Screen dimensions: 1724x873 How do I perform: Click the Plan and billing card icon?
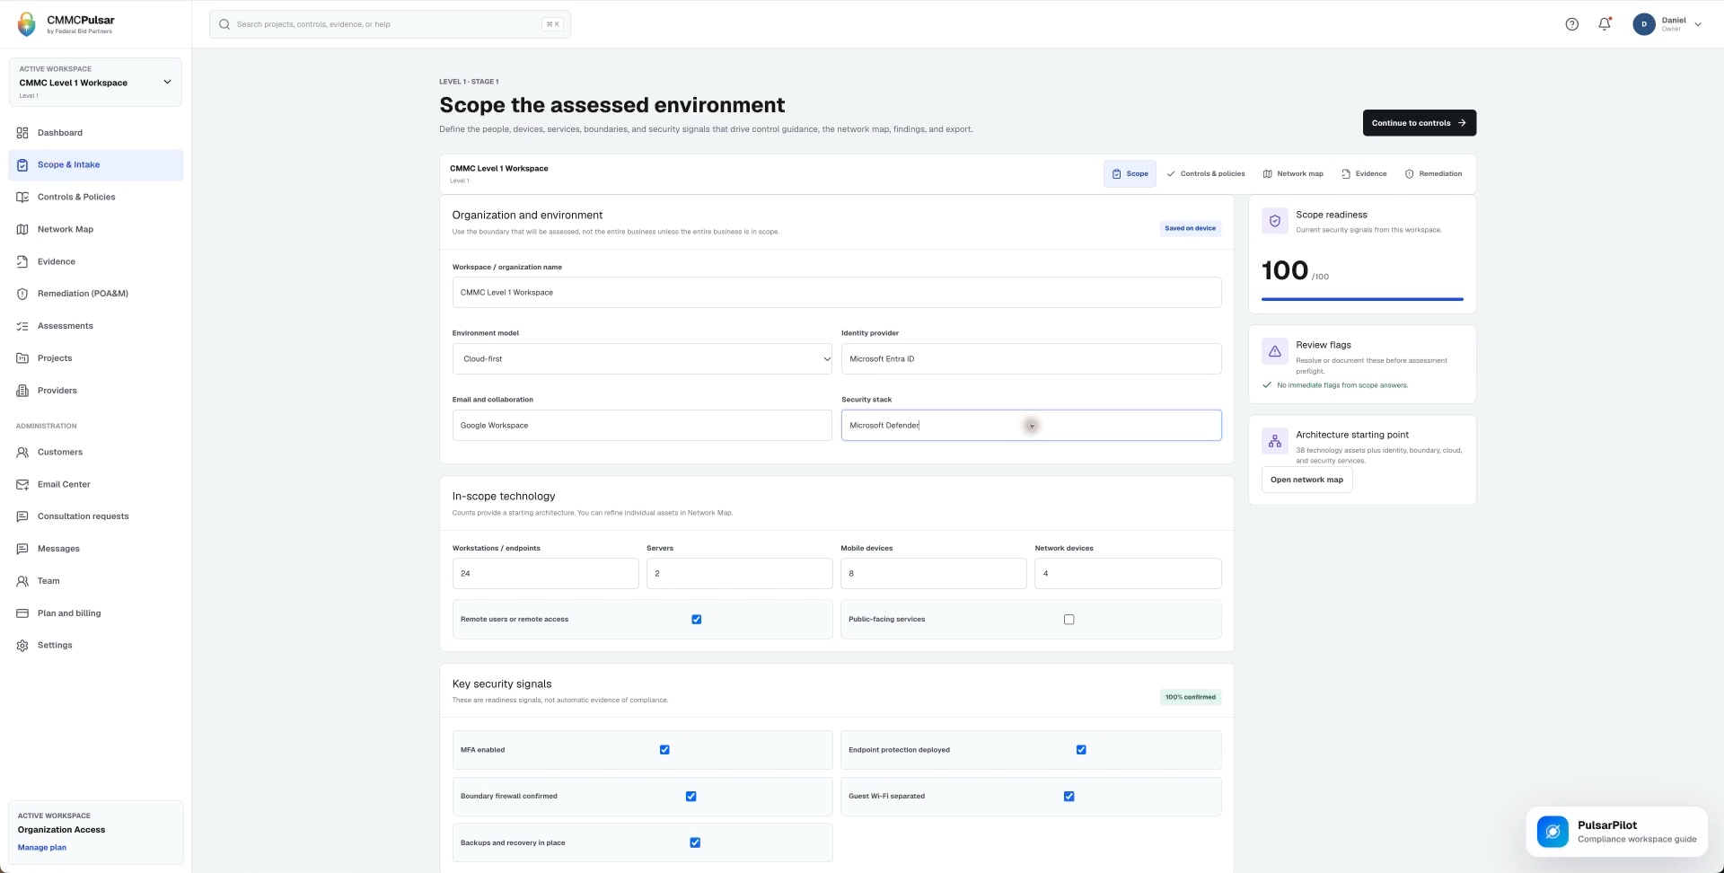point(22,613)
